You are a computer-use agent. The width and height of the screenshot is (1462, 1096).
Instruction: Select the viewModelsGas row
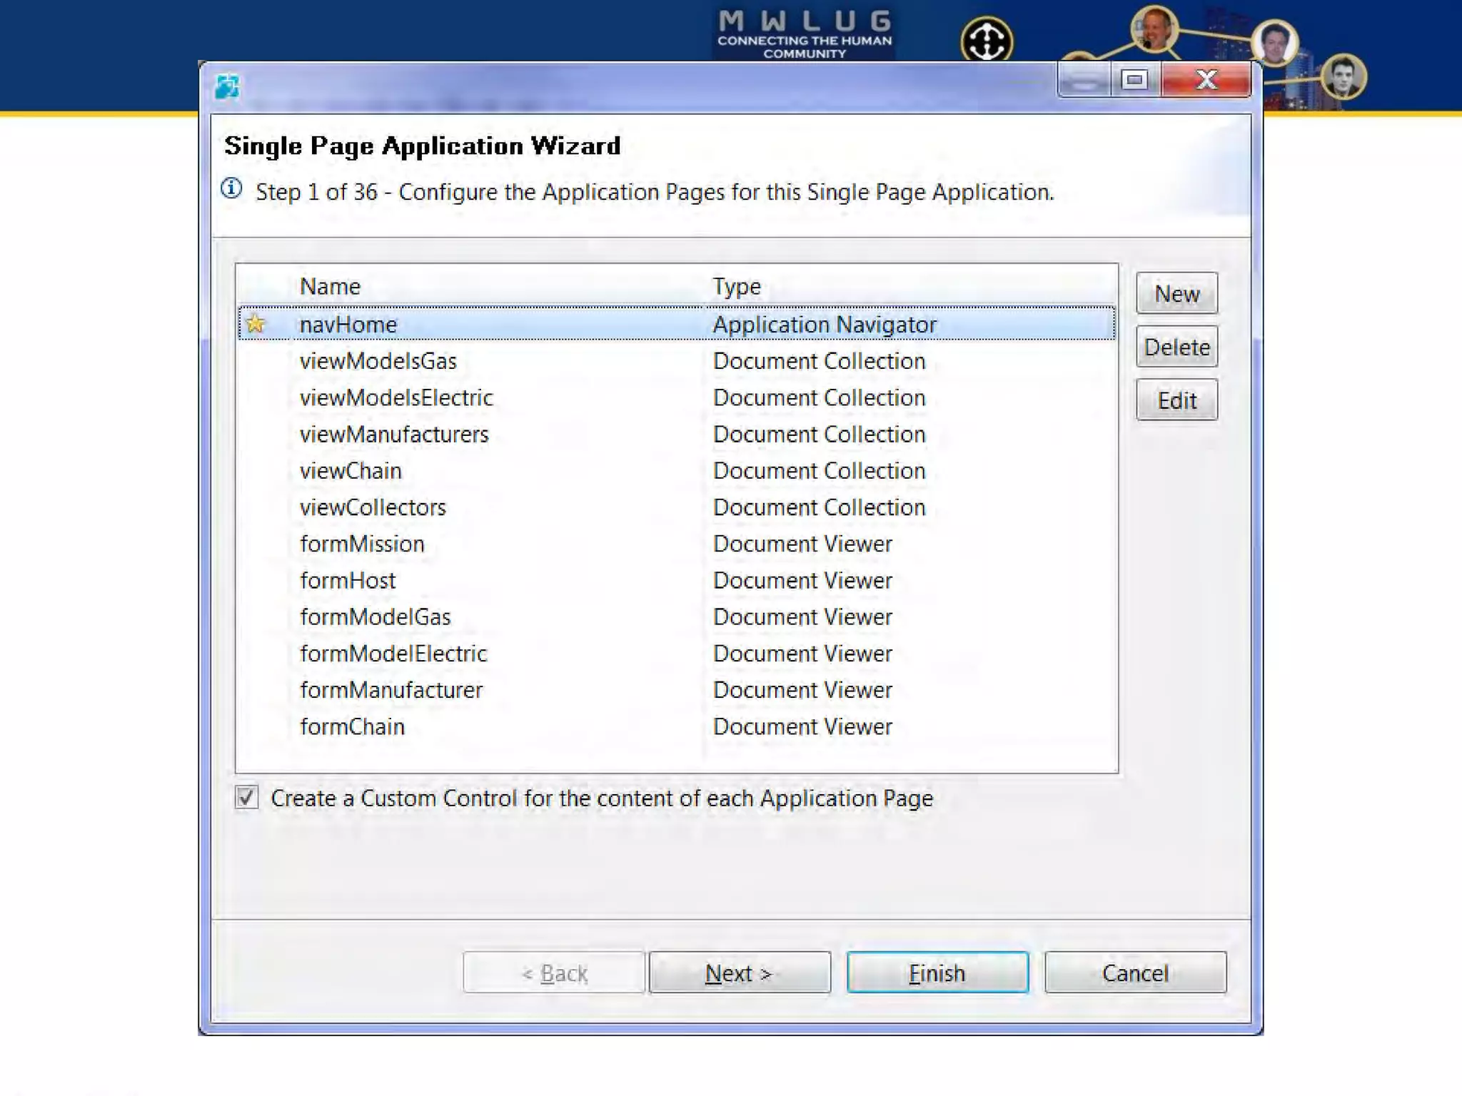378,361
